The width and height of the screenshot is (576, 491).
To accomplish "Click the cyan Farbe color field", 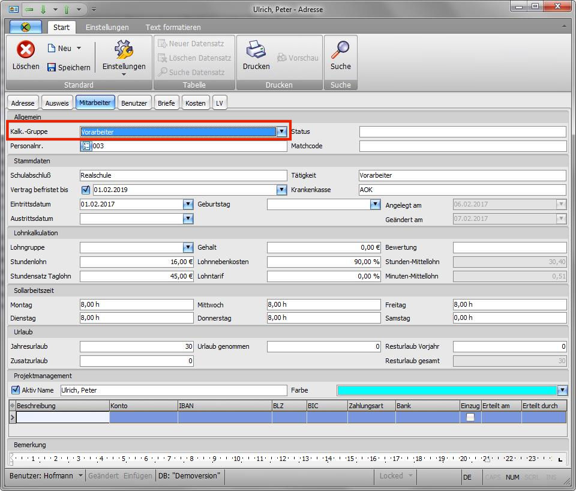I will (x=447, y=390).
